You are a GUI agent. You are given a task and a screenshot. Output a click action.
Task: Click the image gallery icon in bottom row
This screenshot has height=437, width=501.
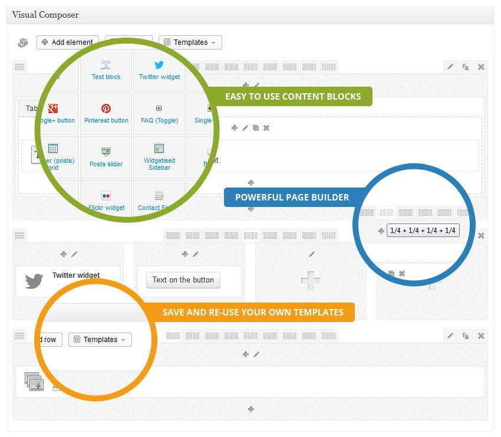34,382
